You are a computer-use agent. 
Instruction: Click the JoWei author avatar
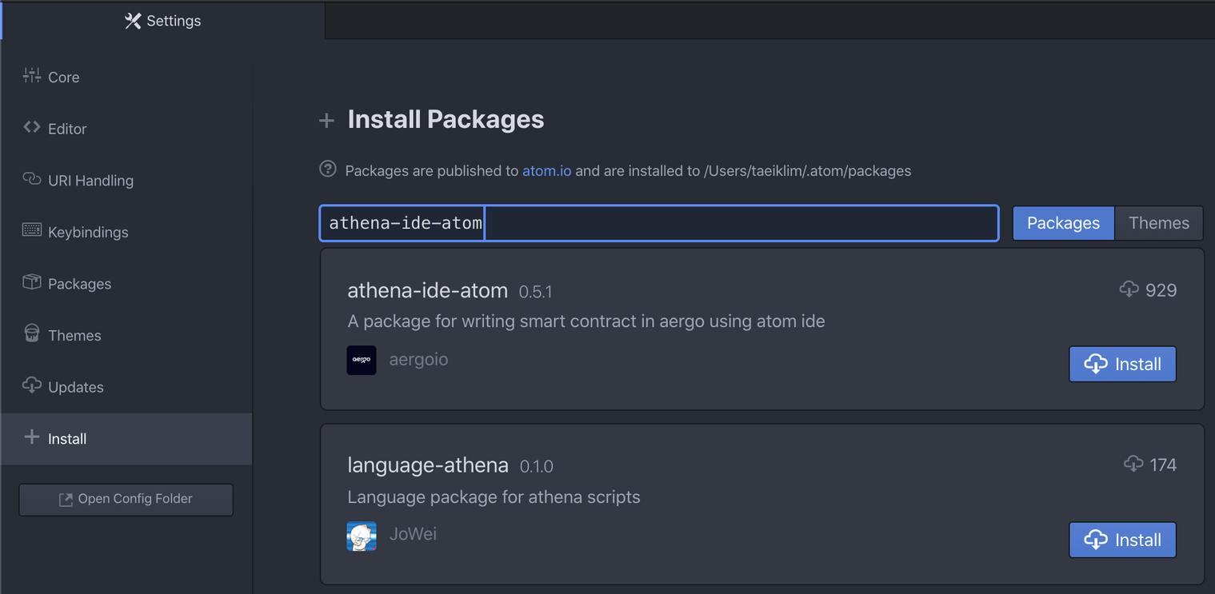362,536
